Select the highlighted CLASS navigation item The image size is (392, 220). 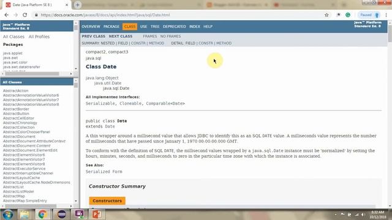(130, 26)
